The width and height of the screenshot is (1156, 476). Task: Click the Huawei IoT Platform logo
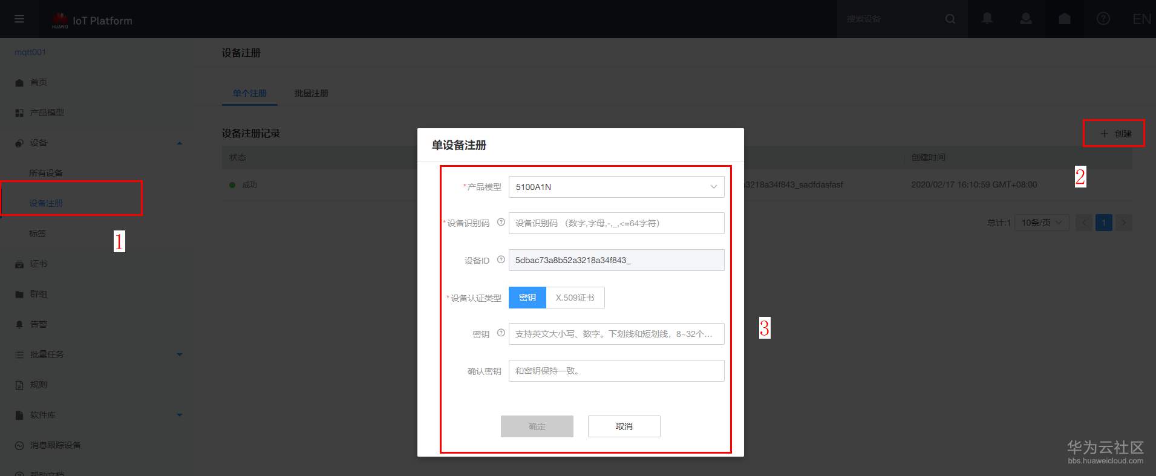coord(92,21)
